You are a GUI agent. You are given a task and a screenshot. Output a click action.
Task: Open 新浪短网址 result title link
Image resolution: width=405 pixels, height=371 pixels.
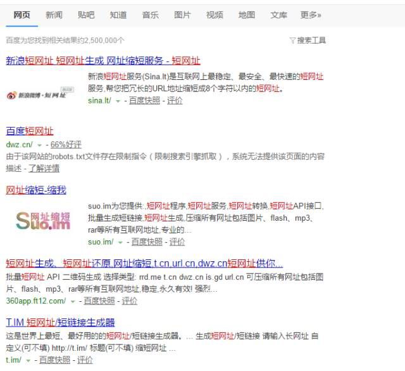[x=103, y=61]
